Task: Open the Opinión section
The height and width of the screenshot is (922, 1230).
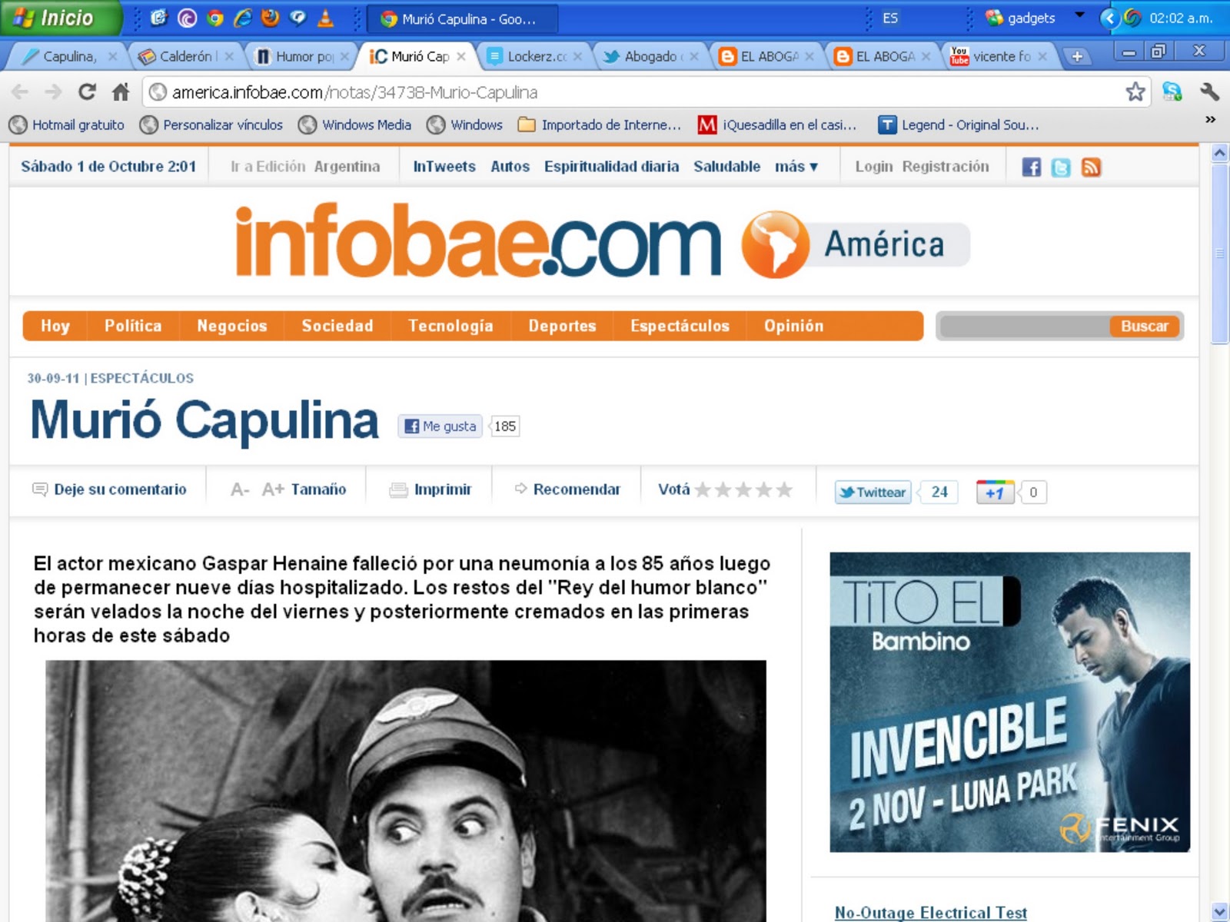Action: click(x=793, y=326)
